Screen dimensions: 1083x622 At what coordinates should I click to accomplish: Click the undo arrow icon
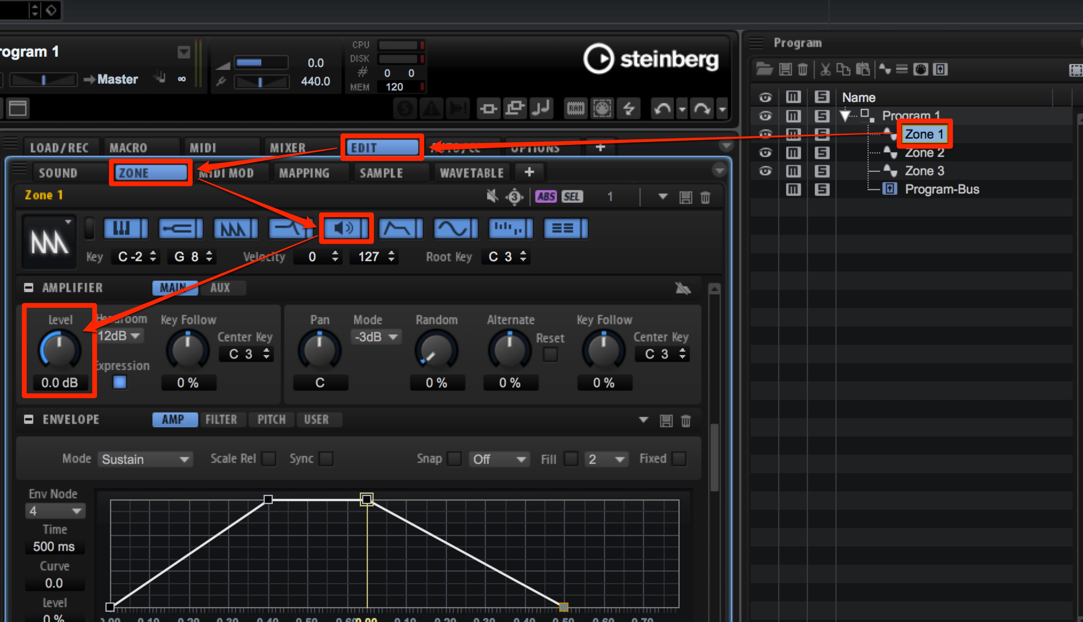point(662,109)
